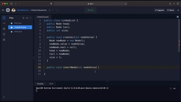Click the console and editor divider handle
Screen dimensions: 181x102
[107, 81]
